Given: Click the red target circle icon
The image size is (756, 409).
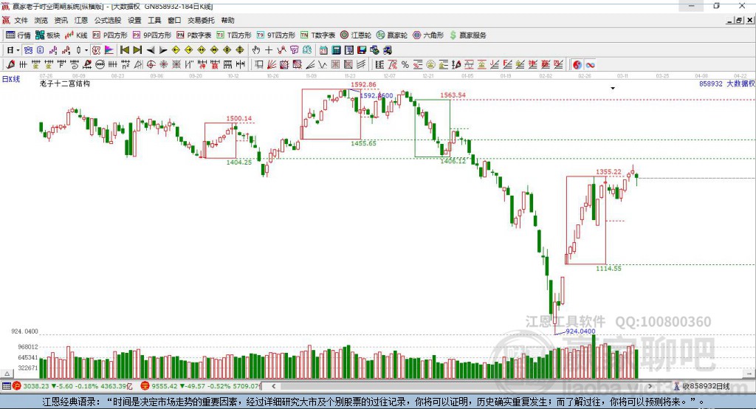Looking at the screenshot, I should (151, 65).
